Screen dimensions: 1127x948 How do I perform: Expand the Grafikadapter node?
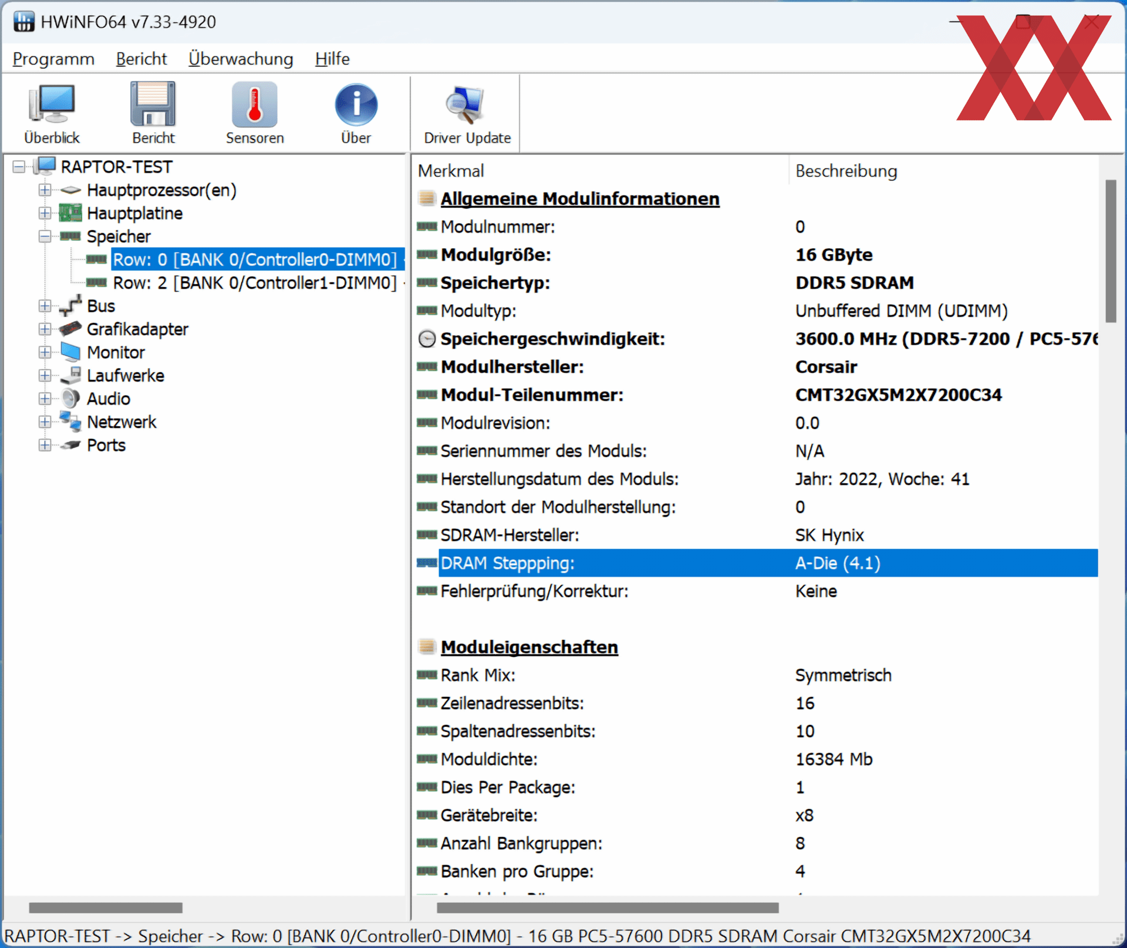45,329
